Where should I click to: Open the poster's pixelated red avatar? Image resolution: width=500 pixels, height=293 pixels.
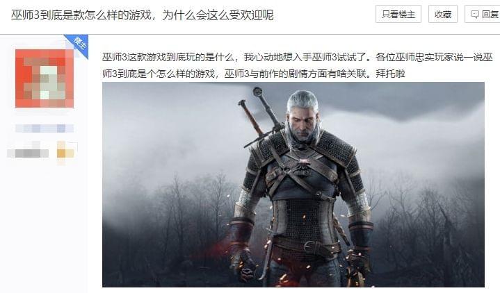tap(45, 78)
